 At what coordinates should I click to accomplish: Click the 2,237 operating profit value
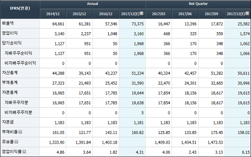point(86,34)
